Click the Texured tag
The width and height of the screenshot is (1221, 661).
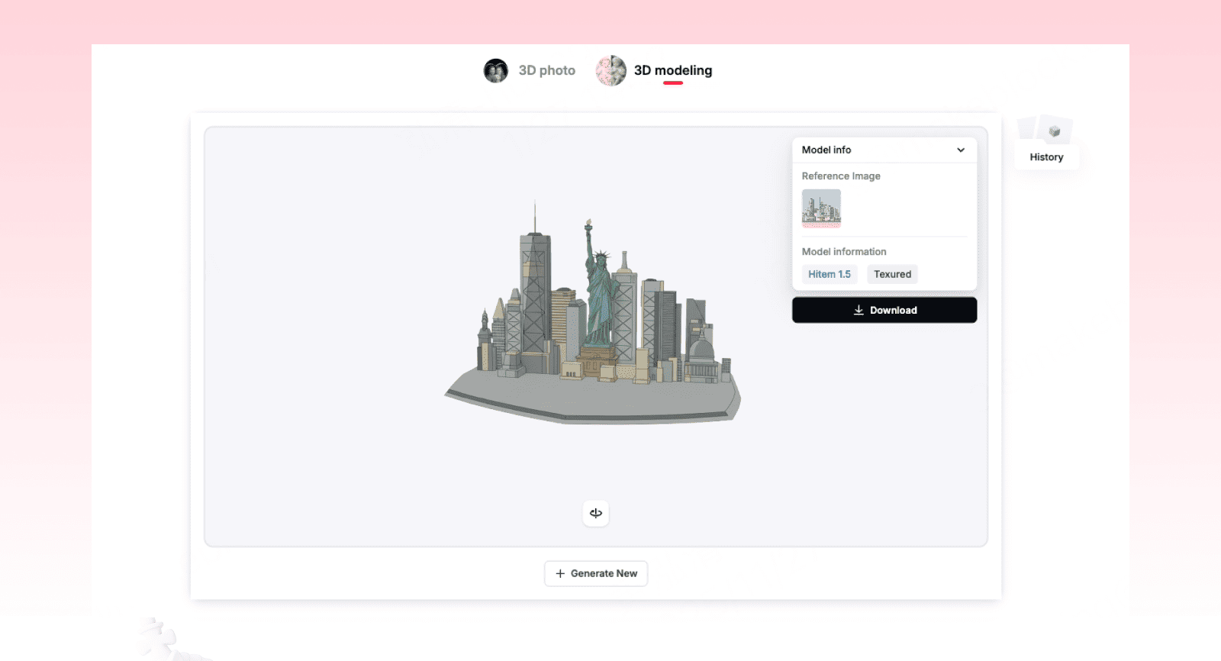(892, 275)
